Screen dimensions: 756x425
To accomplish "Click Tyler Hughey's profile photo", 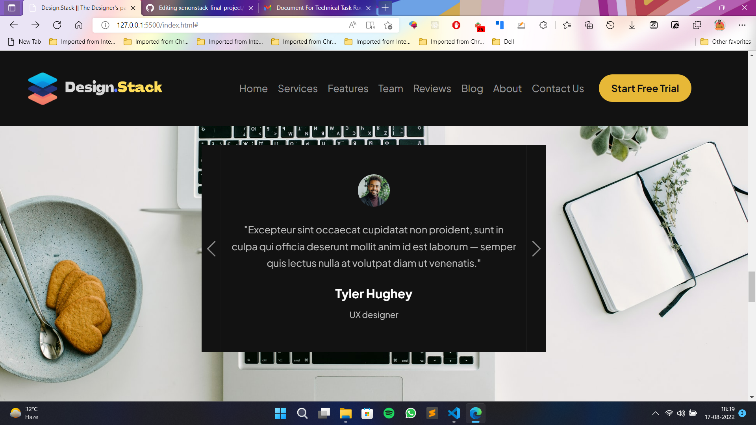I will (374, 190).
